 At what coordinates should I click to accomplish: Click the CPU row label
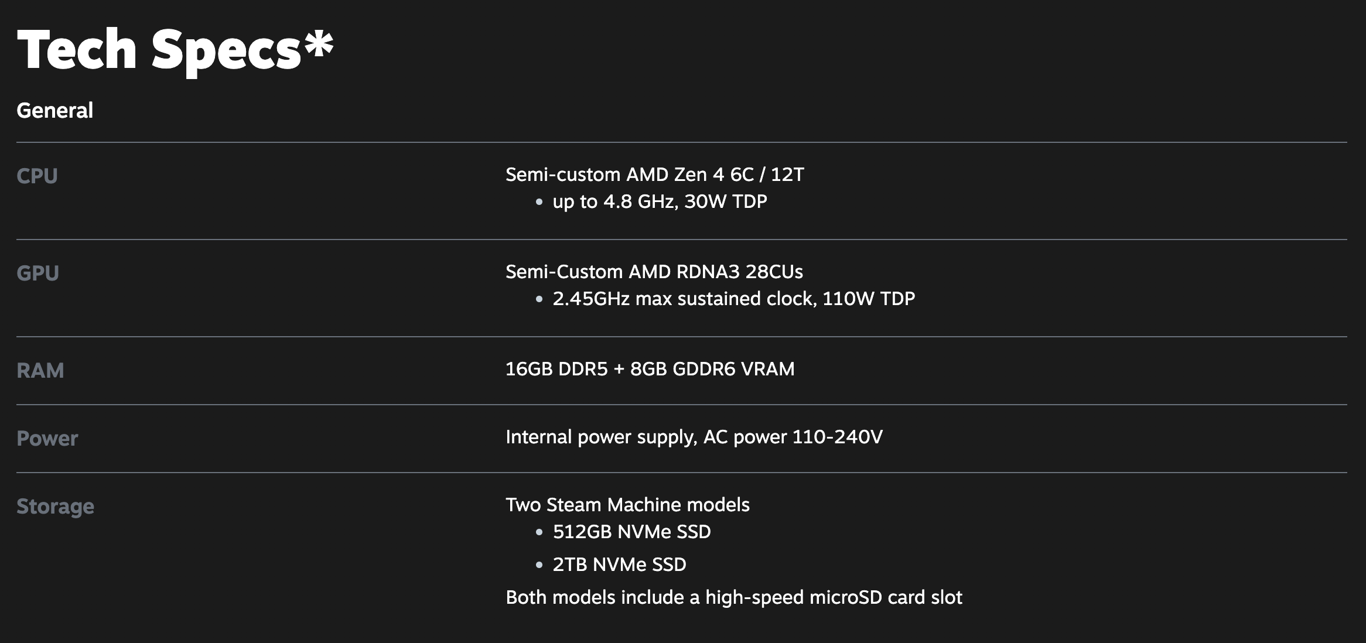[37, 176]
